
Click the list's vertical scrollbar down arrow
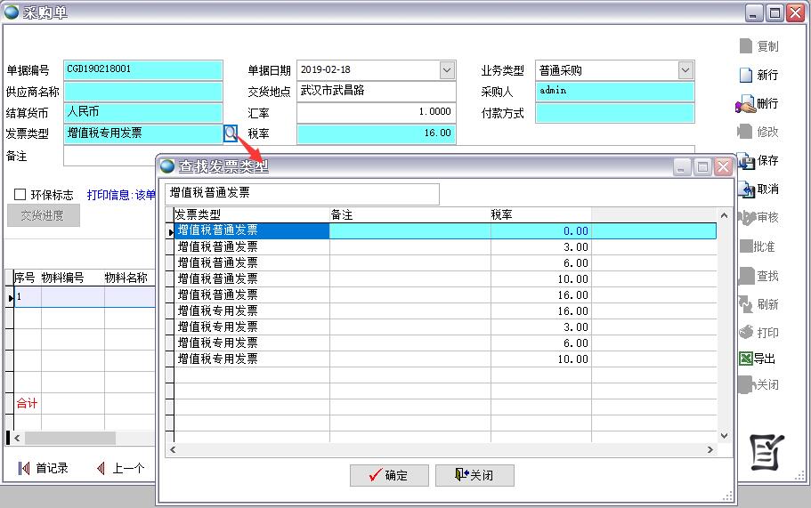coord(724,436)
